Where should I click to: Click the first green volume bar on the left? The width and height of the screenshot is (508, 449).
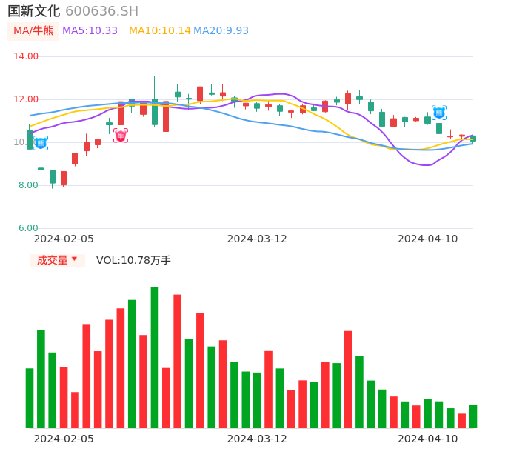30,399
